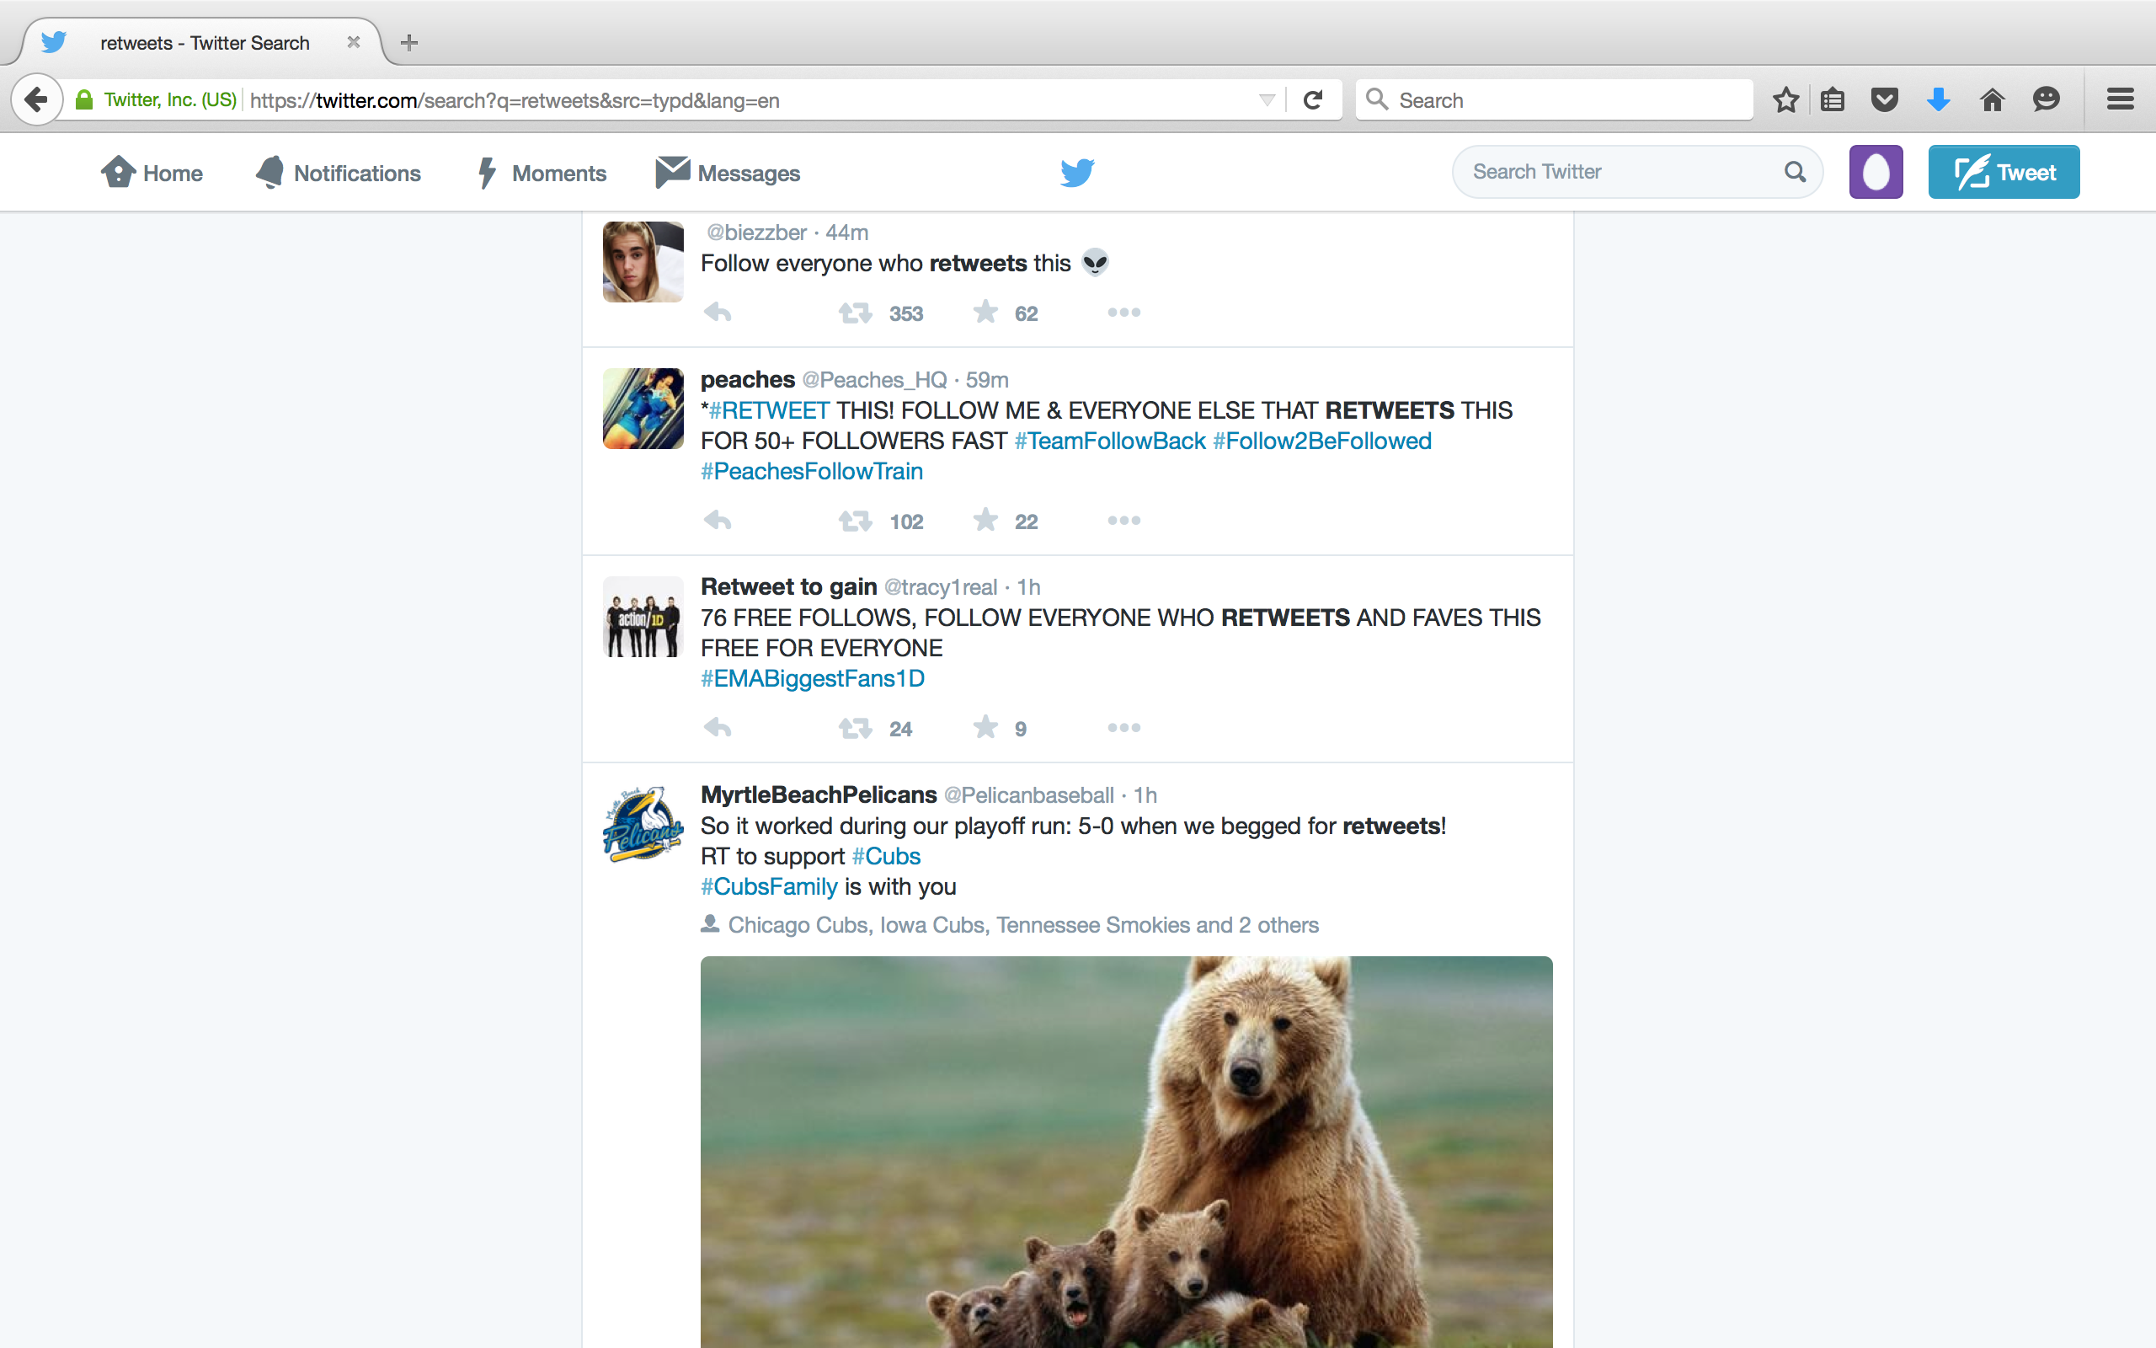Open Twitter Moments

coord(540,173)
